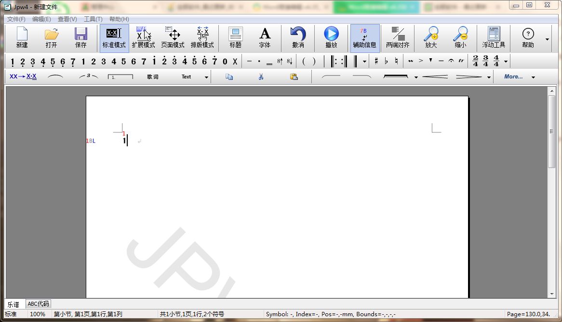The image size is (562, 322).
Task: Undo with the 撤消 icon
Action: [x=298, y=38]
